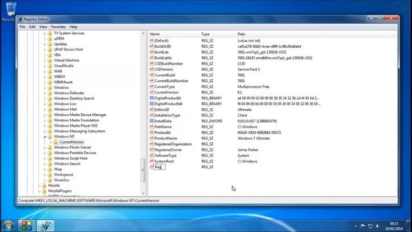Click the CSDVersion value icon
Screen dimensions: 412x232
[152, 70]
